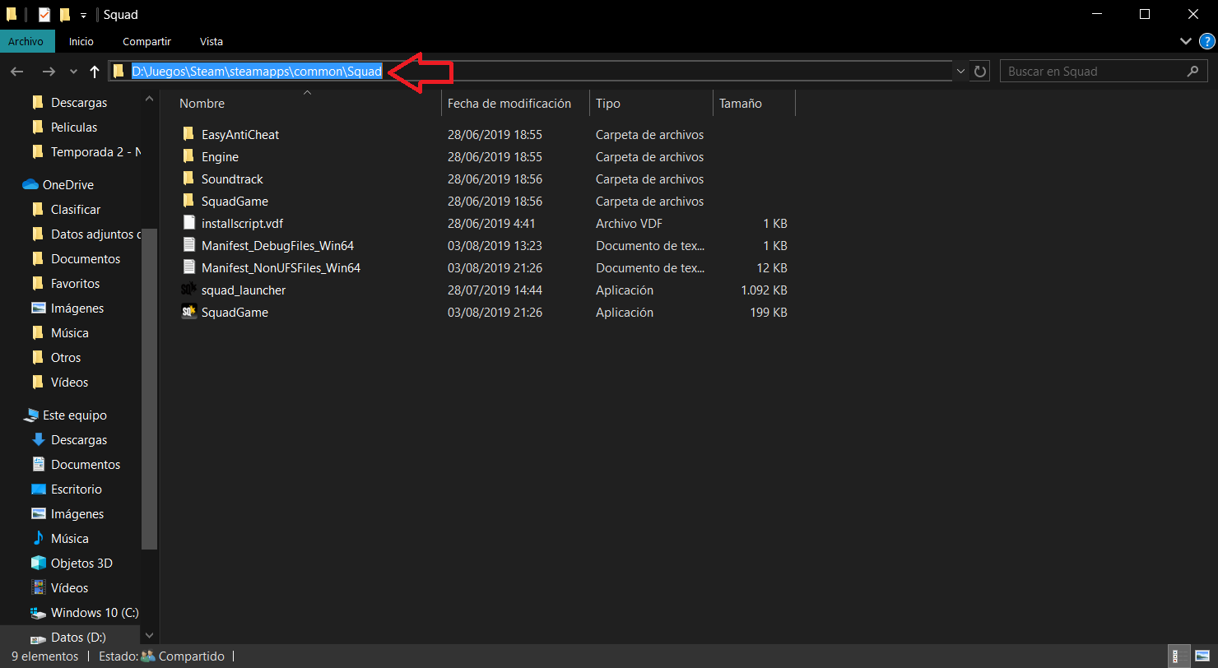Go forward with the right arrow
The image size is (1218, 668).
49,72
